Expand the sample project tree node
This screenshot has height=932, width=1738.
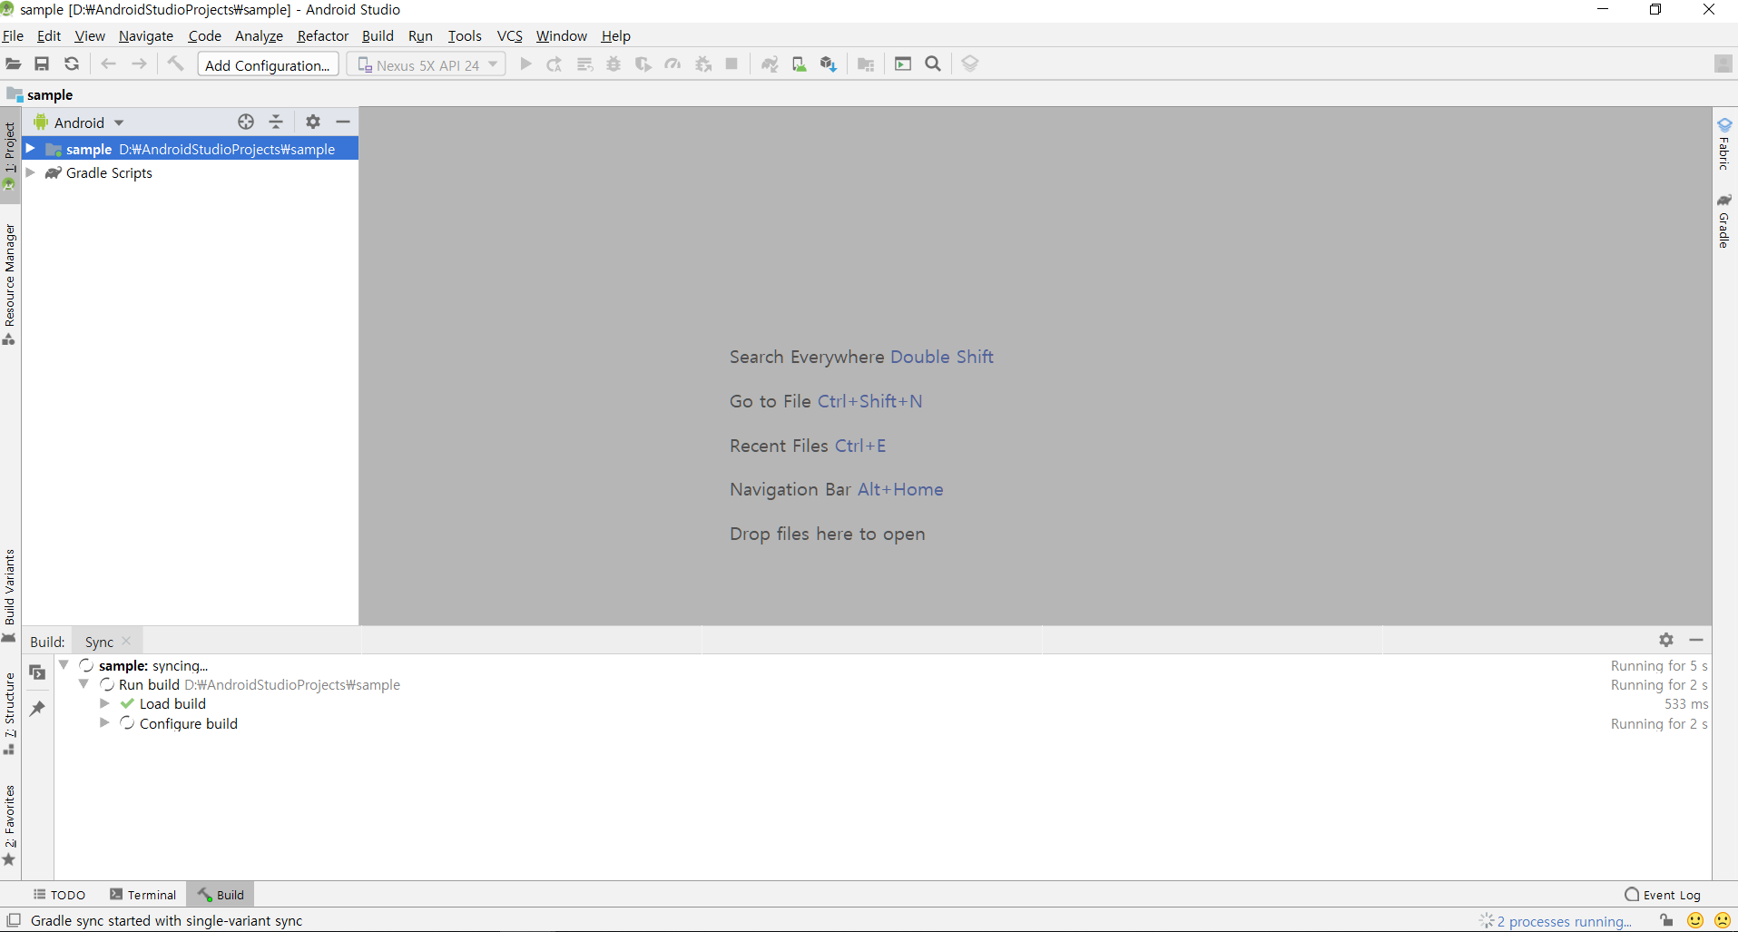(31, 148)
